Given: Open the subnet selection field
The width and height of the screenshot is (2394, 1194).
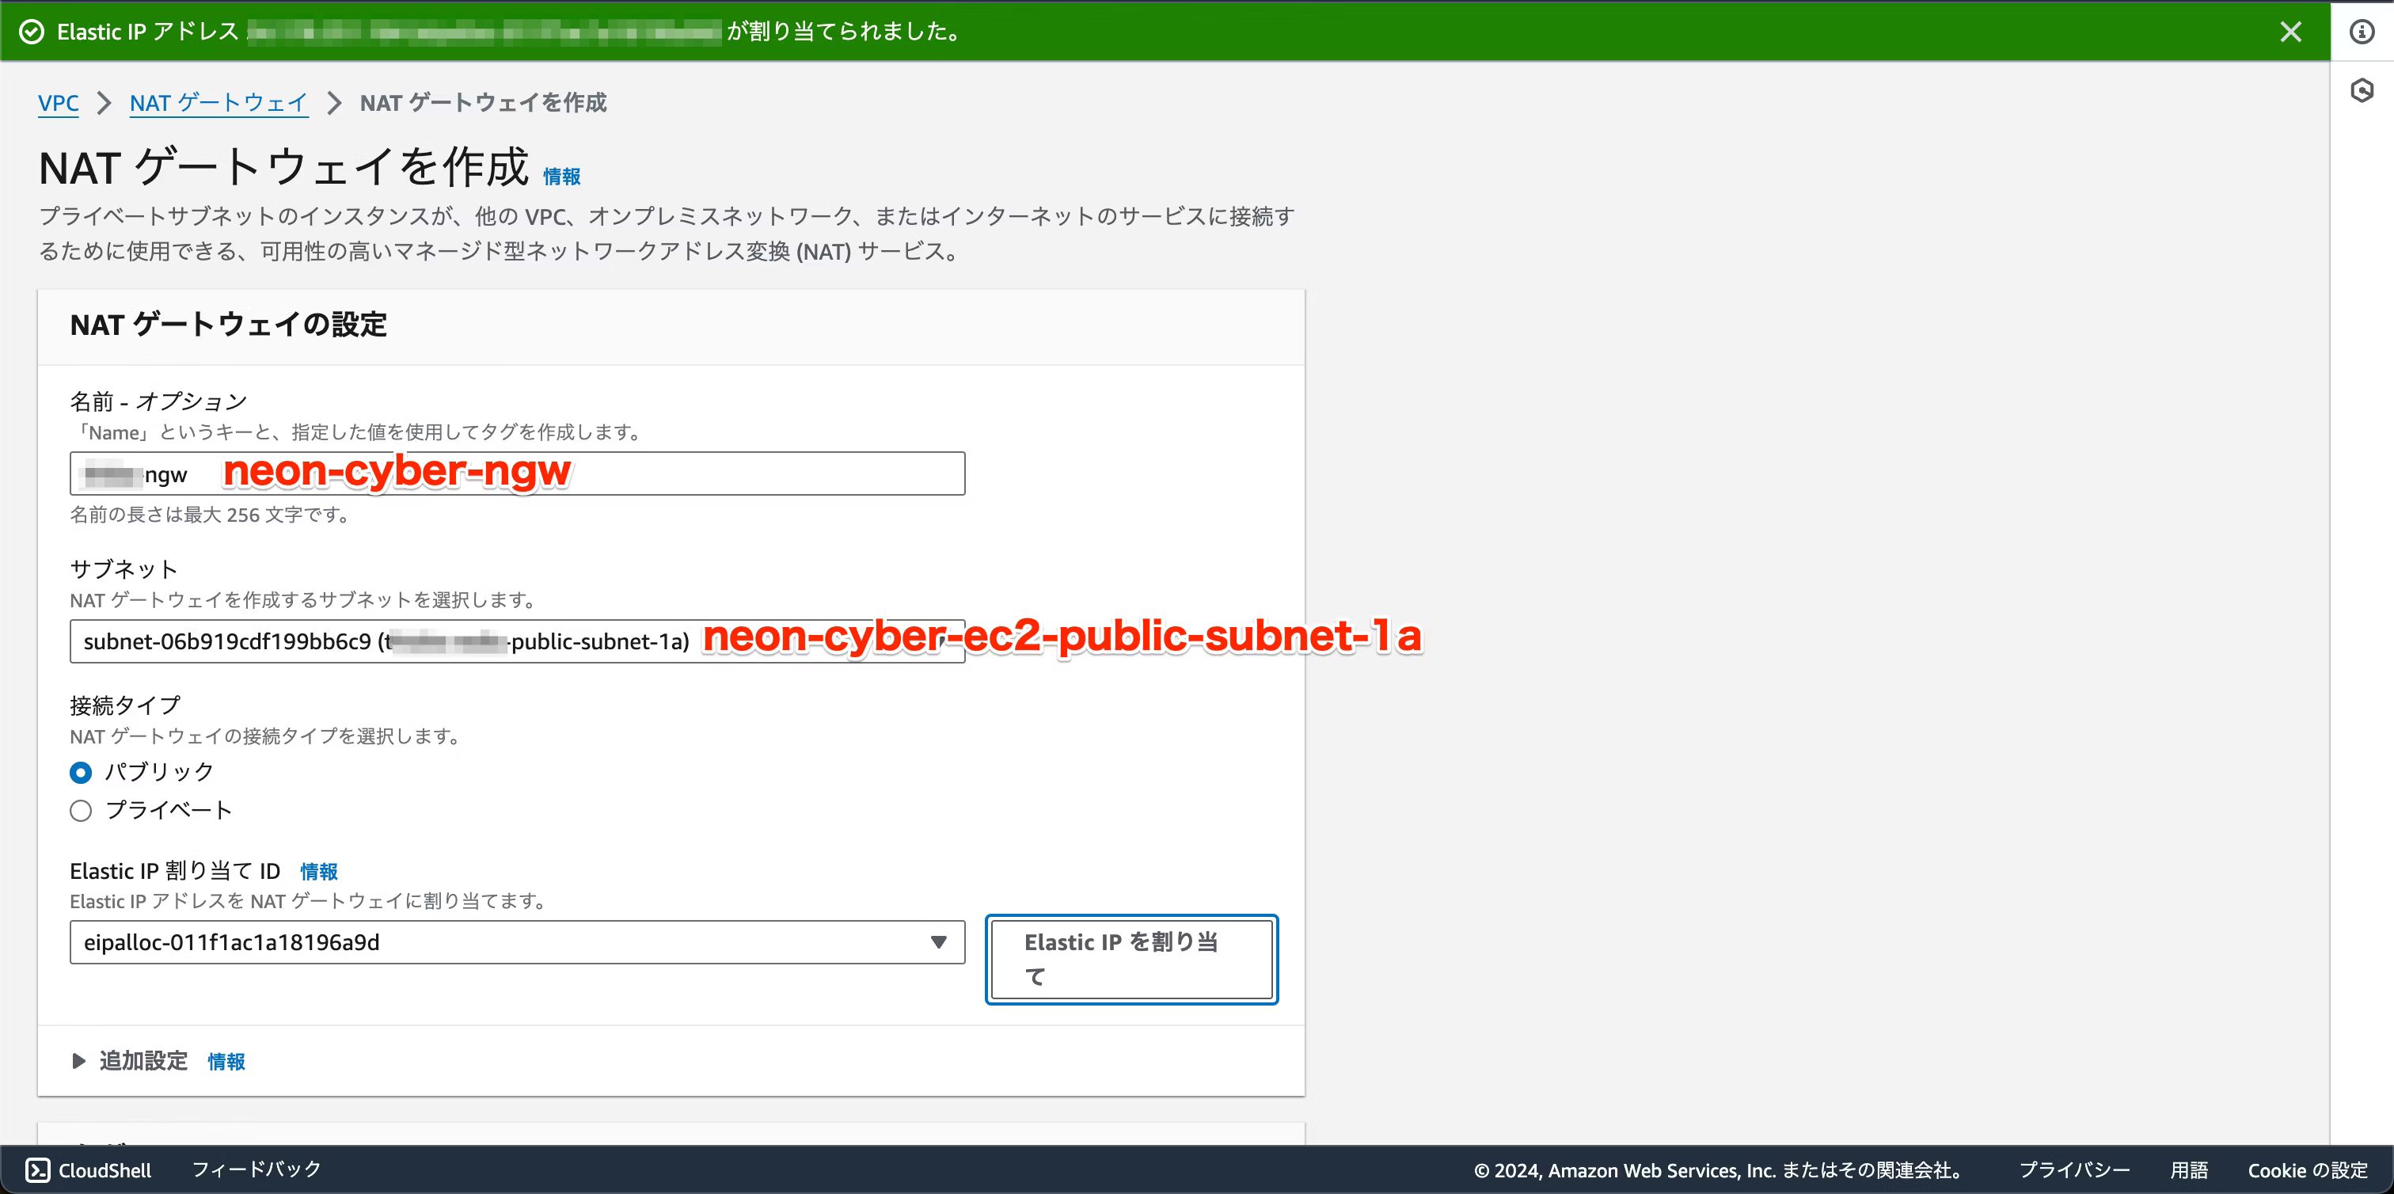Looking at the screenshot, I should (x=372, y=641).
